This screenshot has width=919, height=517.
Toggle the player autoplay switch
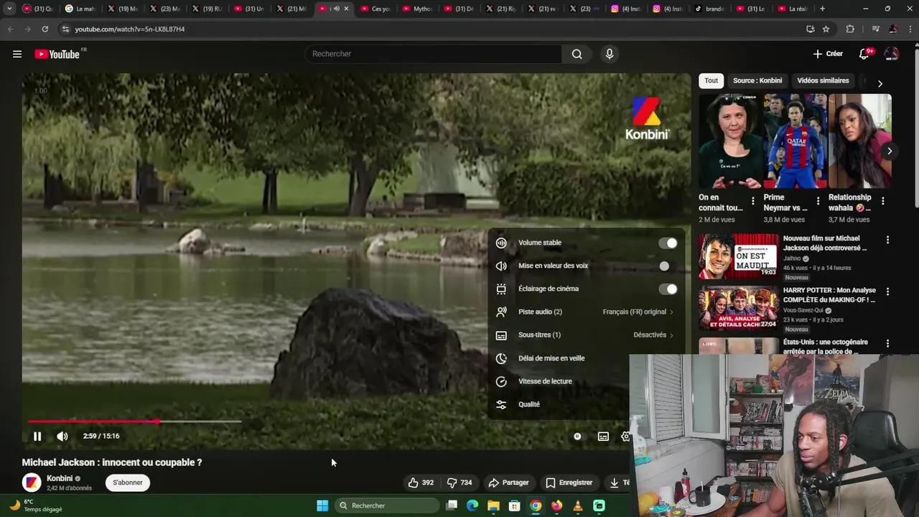[577, 436]
